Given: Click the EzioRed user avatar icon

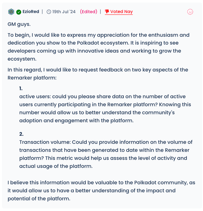Looking at the screenshot, I should tap(11, 12).
